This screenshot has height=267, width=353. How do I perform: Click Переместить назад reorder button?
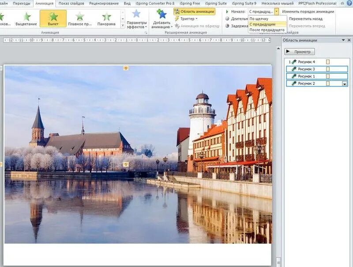[305, 19]
